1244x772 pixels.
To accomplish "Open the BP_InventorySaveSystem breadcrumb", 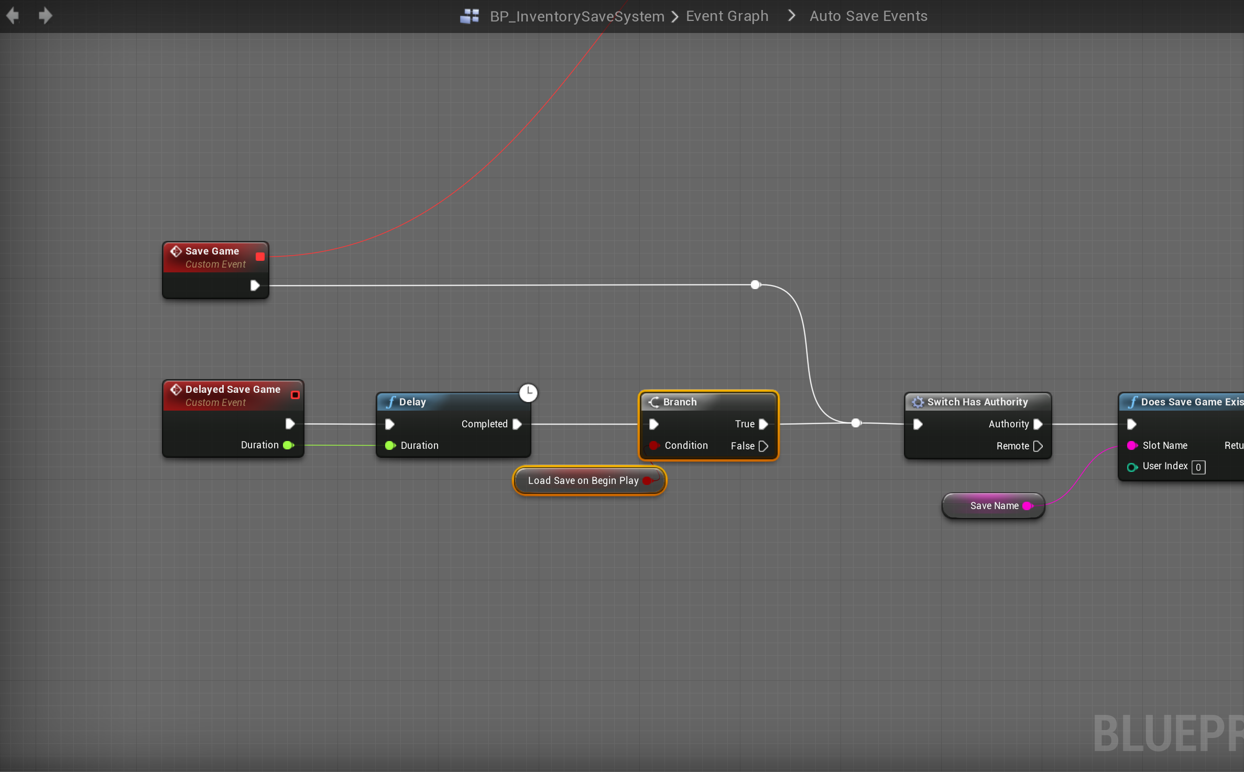I will 577,16.
